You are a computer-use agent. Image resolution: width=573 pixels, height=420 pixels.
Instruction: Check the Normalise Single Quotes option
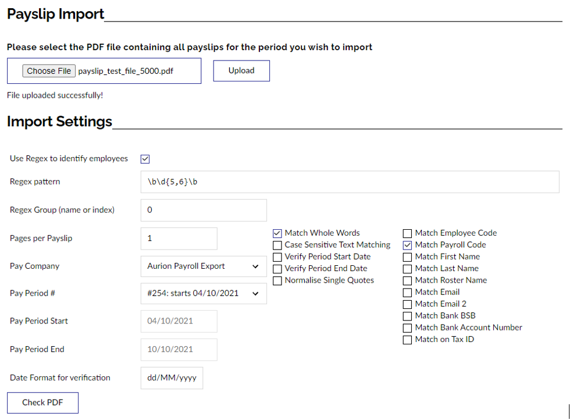(x=277, y=280)
